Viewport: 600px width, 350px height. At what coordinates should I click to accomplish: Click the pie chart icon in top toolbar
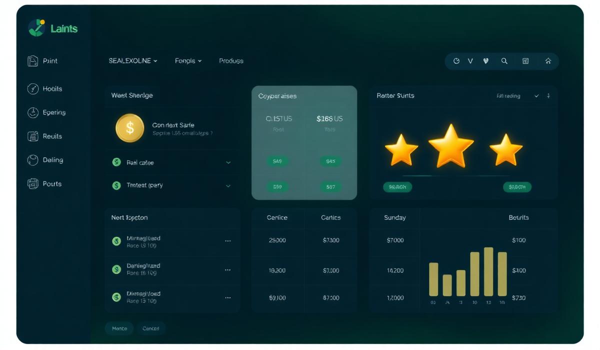456,61
